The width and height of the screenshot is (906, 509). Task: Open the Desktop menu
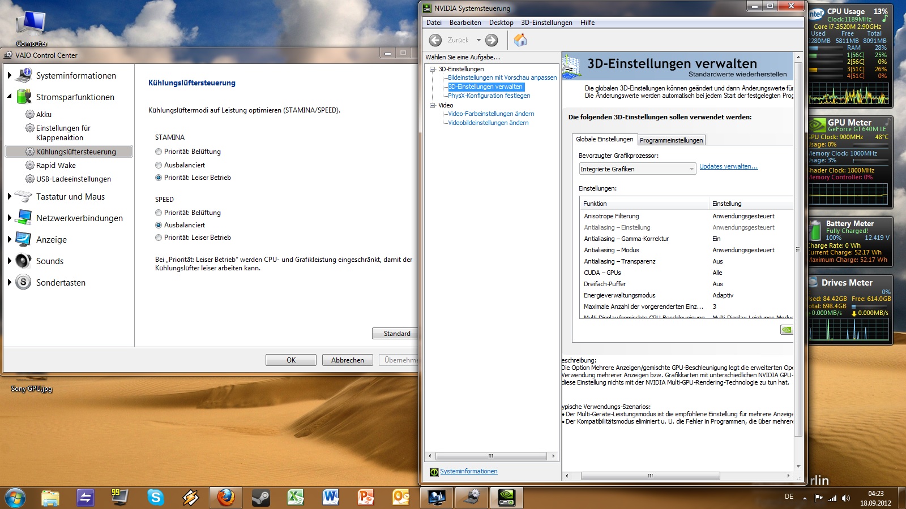[x=501, y=23]
